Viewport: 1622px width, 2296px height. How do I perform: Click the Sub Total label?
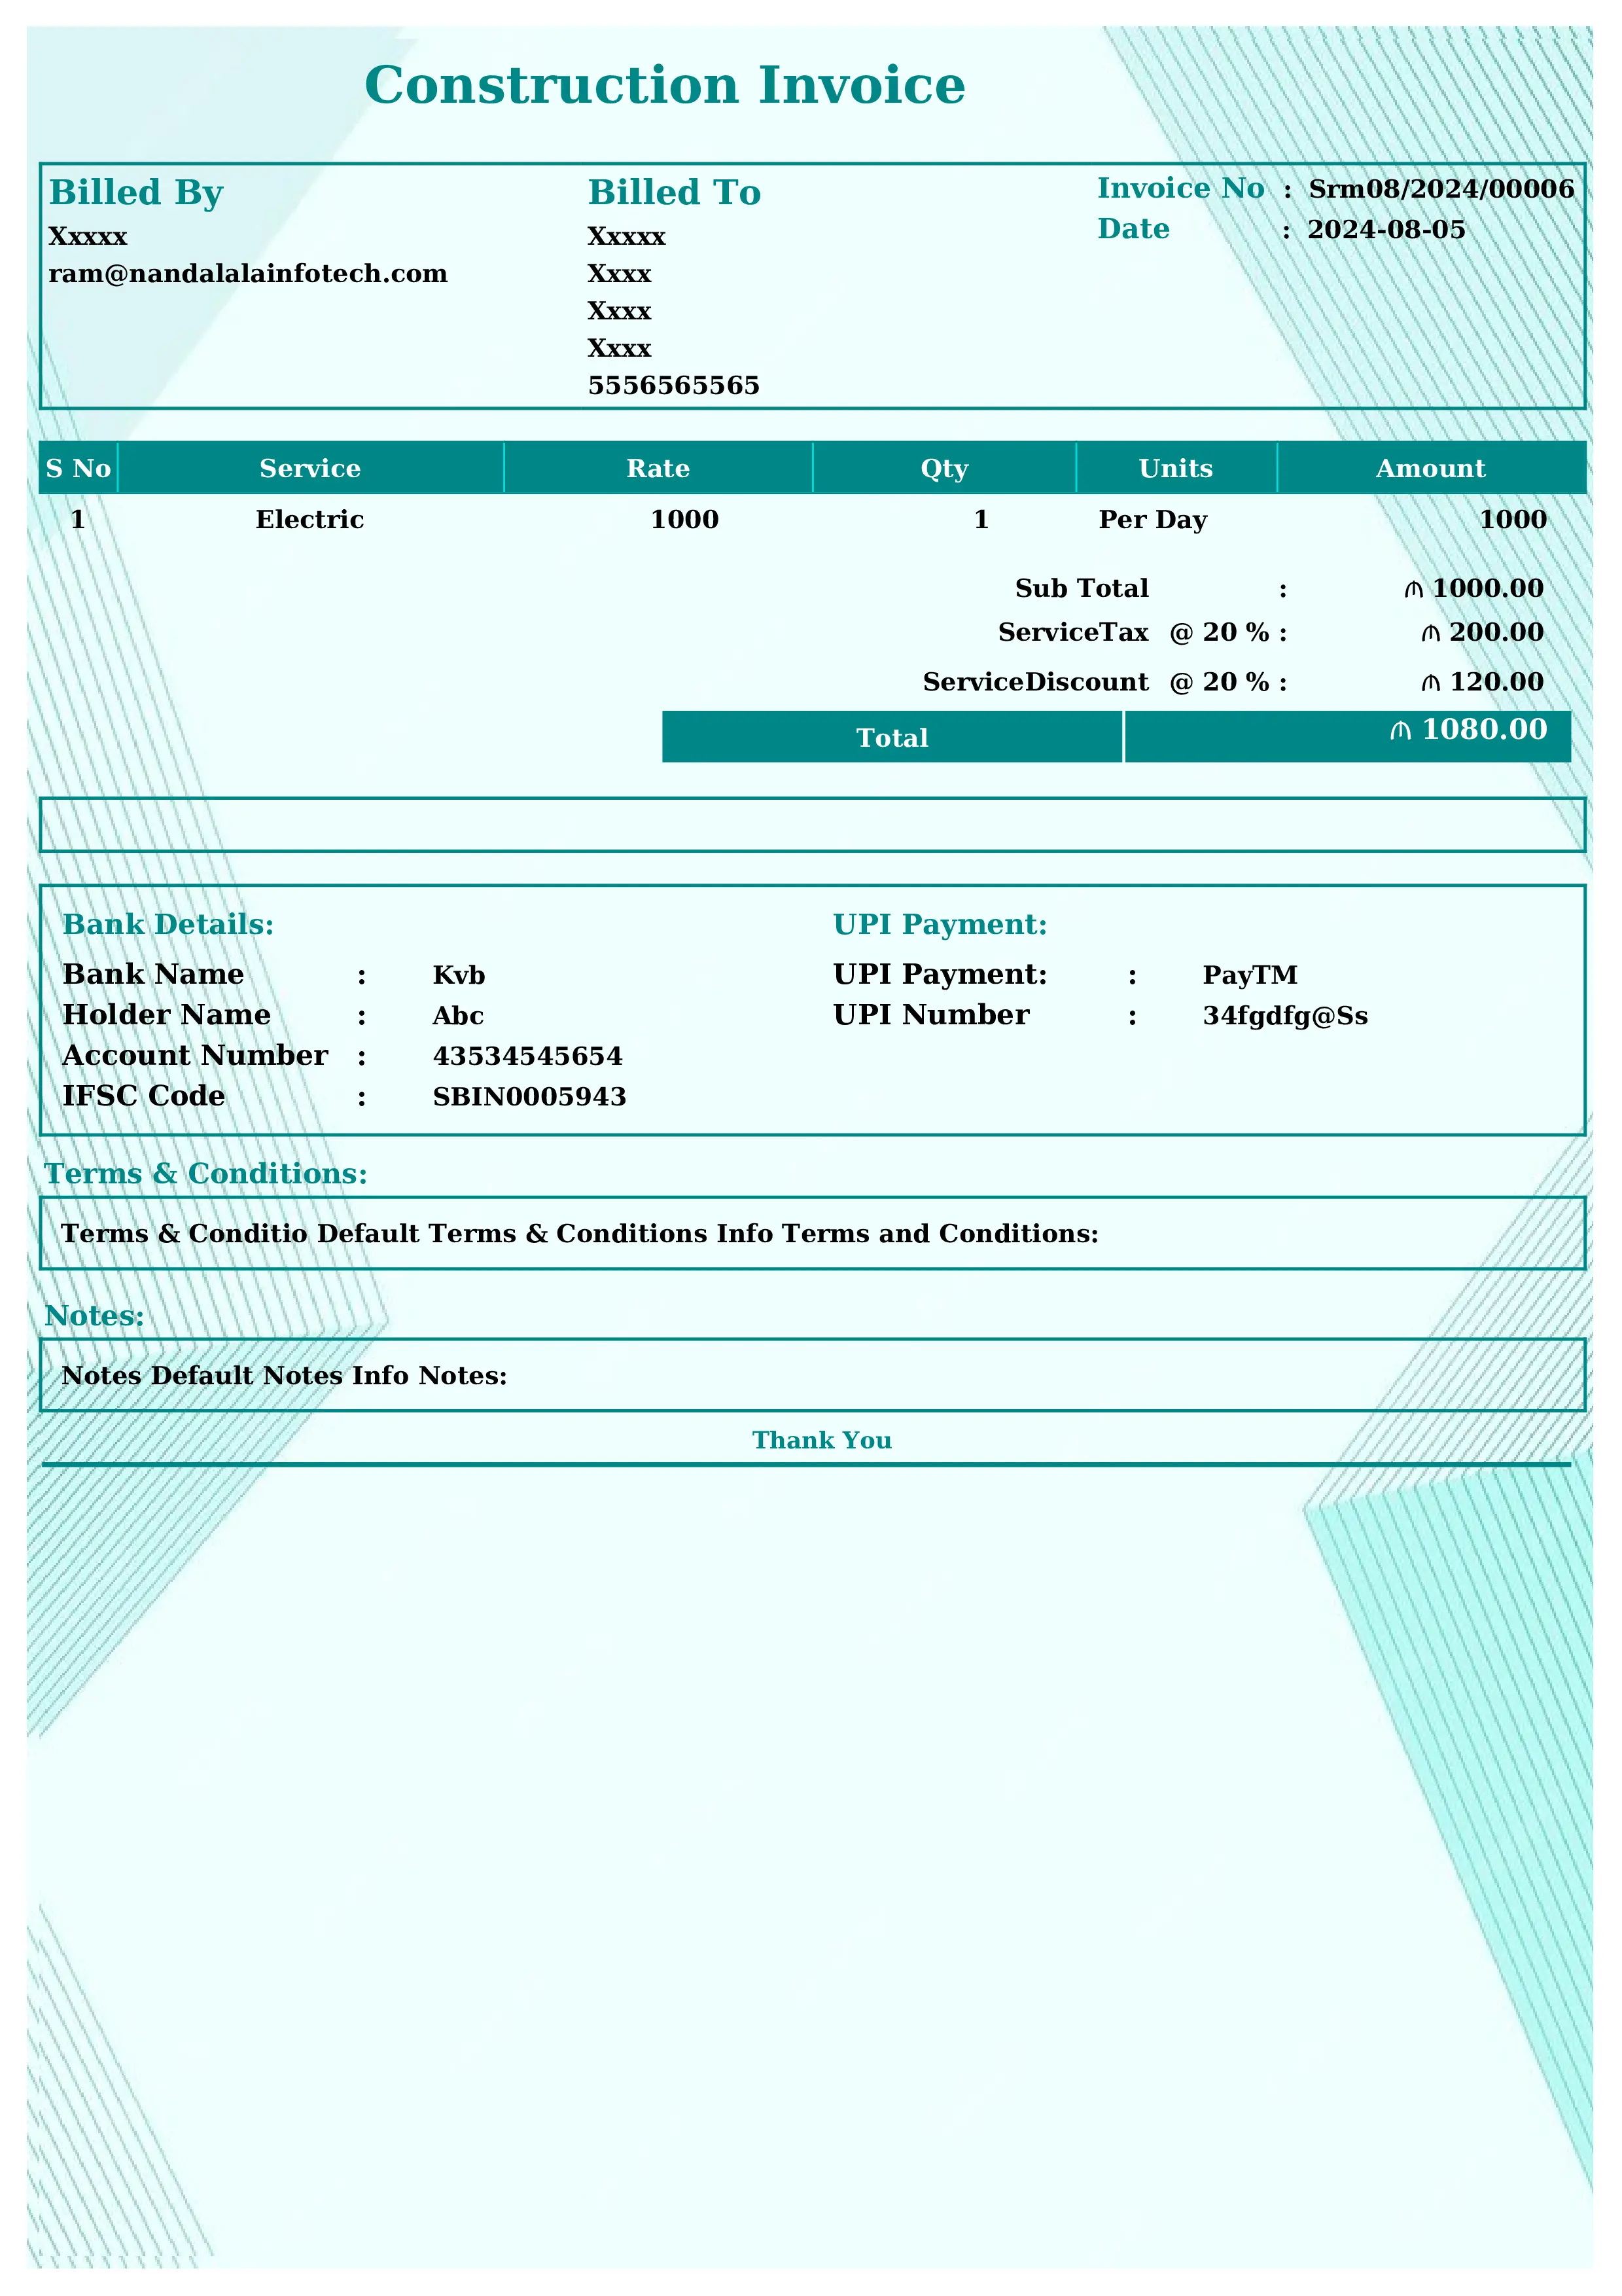pyautogui.click(x=1082, y=589)
